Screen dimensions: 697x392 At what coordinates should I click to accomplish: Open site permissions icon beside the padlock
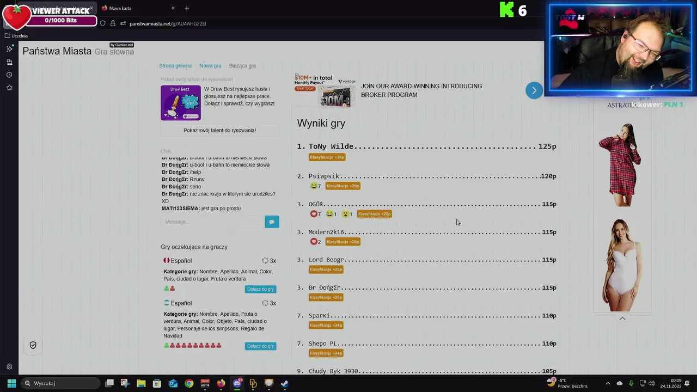[x=123, y=23]
